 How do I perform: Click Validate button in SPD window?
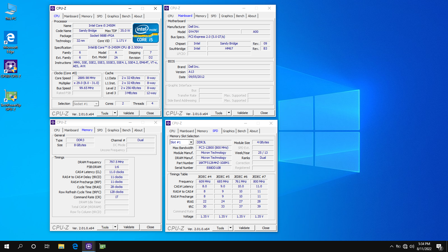[244, 228]
